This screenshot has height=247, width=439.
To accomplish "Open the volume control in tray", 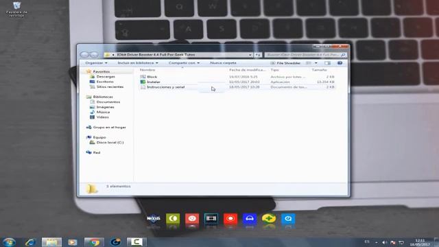I will click(x=384, y=242).
